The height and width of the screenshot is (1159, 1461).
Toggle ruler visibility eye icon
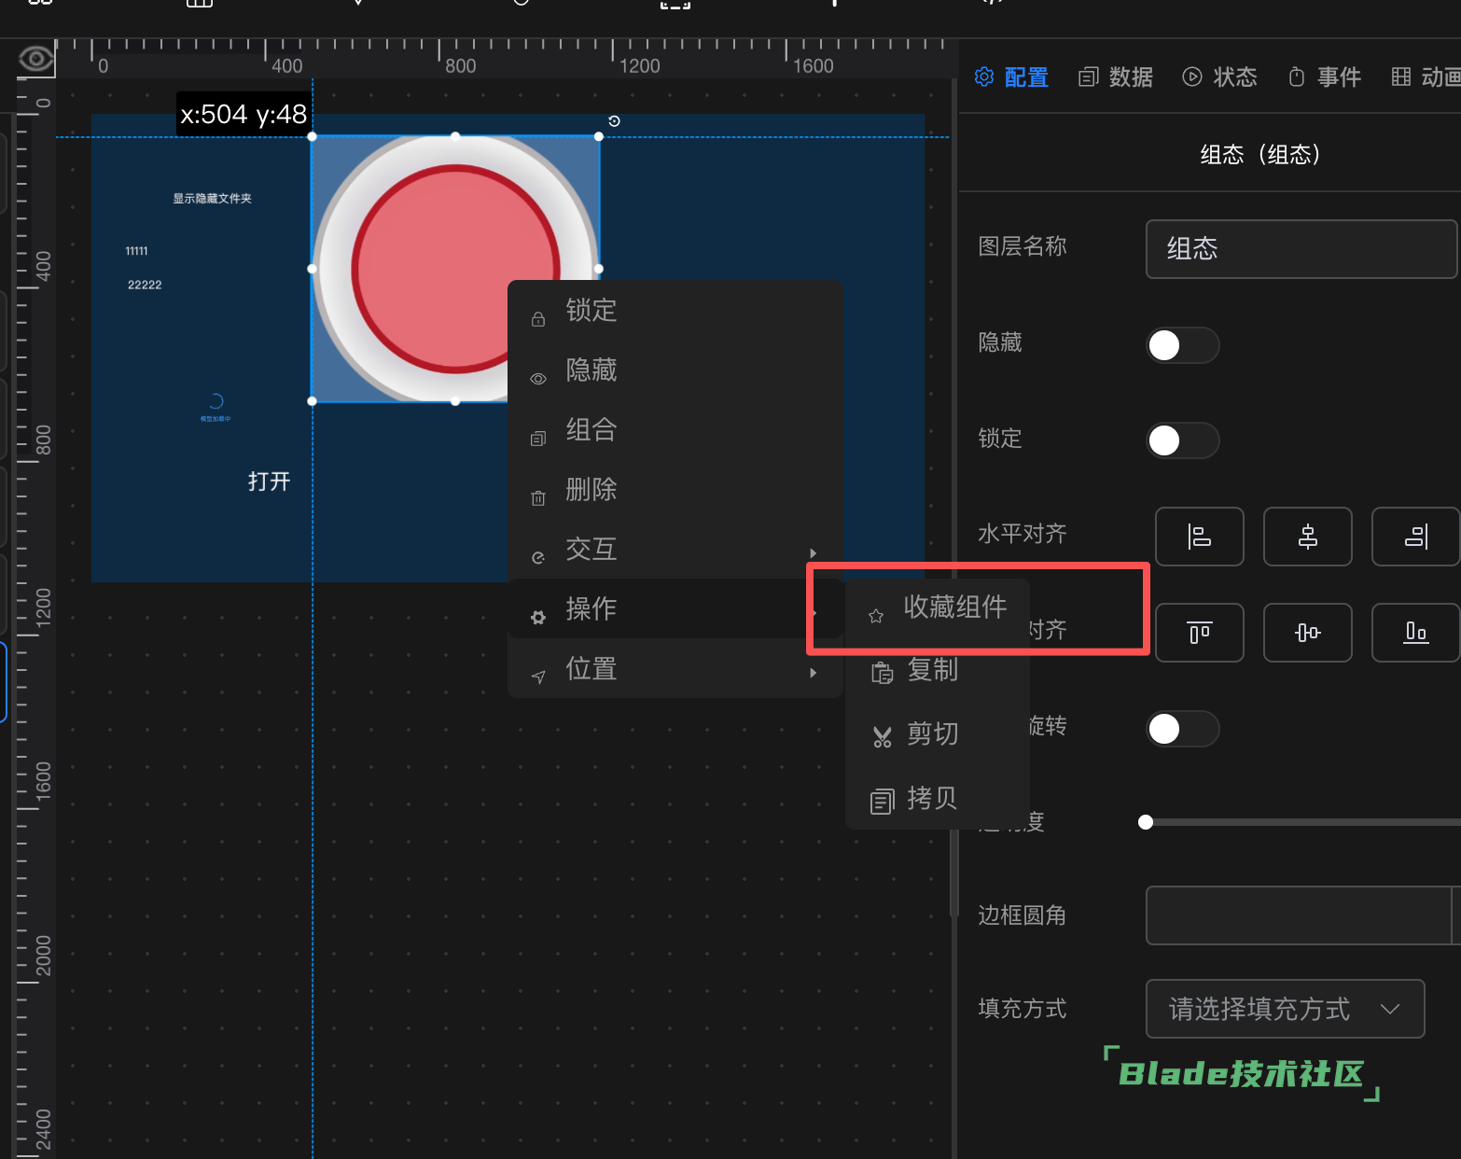click(x=35, y=60)
